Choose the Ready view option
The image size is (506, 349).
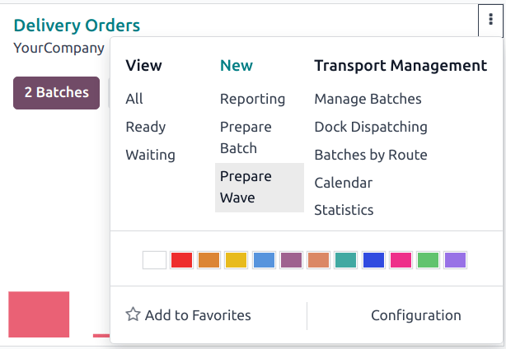146,127
